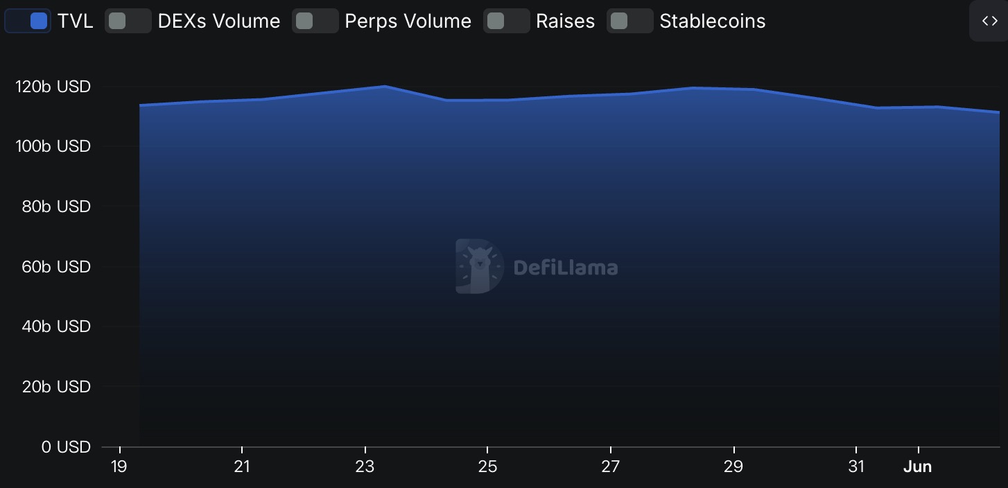Viewport: 1008px width, 488px height.
Task: Click the 60b USD axis label
Action: point(56,267)
